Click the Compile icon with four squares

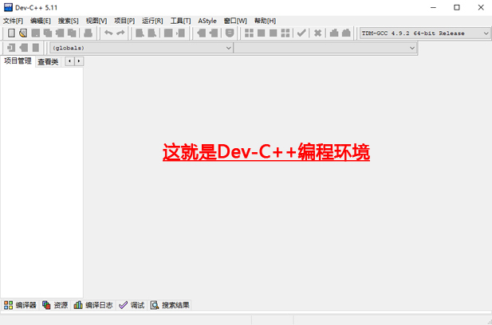tap(249, 33)
